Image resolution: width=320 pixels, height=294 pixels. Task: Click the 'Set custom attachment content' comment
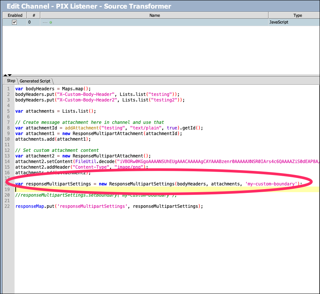[x=57, y=150]
